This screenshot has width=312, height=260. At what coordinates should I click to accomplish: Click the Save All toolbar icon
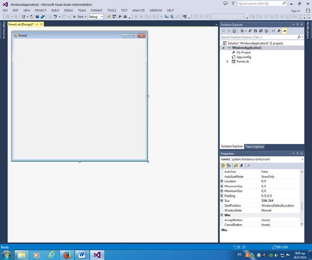point(42,17)
